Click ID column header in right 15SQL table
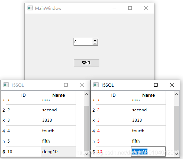 (113, 95)
